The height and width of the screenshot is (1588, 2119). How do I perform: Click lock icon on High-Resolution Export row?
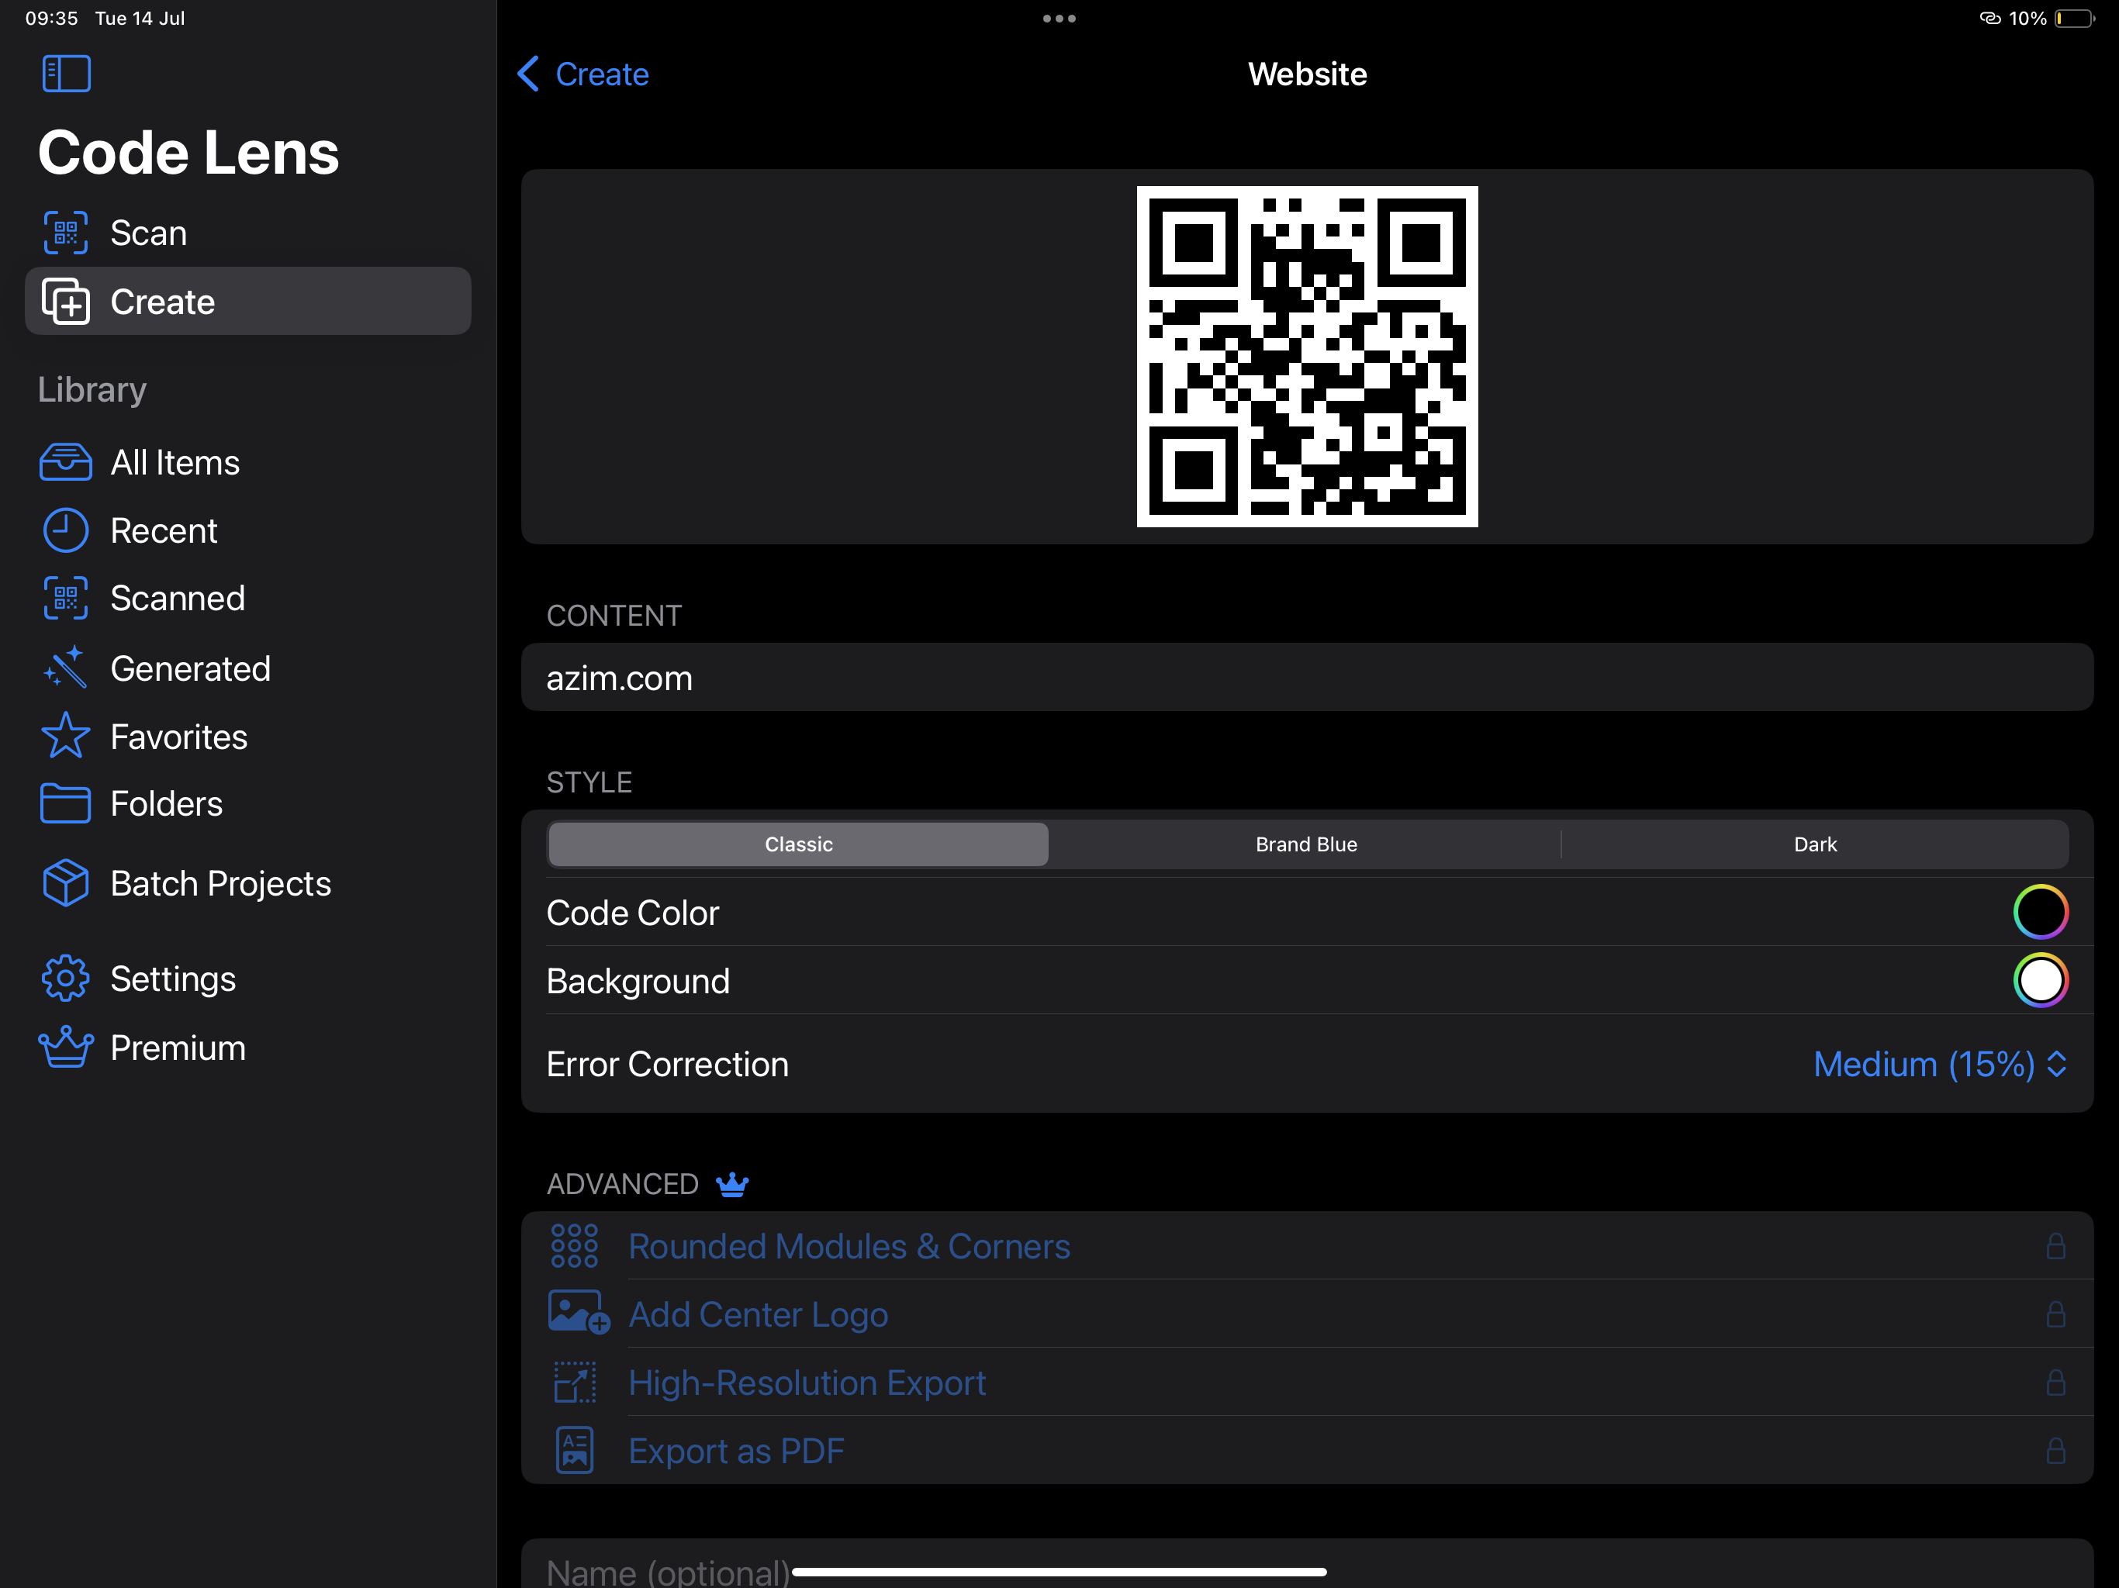(2055, 1383)
